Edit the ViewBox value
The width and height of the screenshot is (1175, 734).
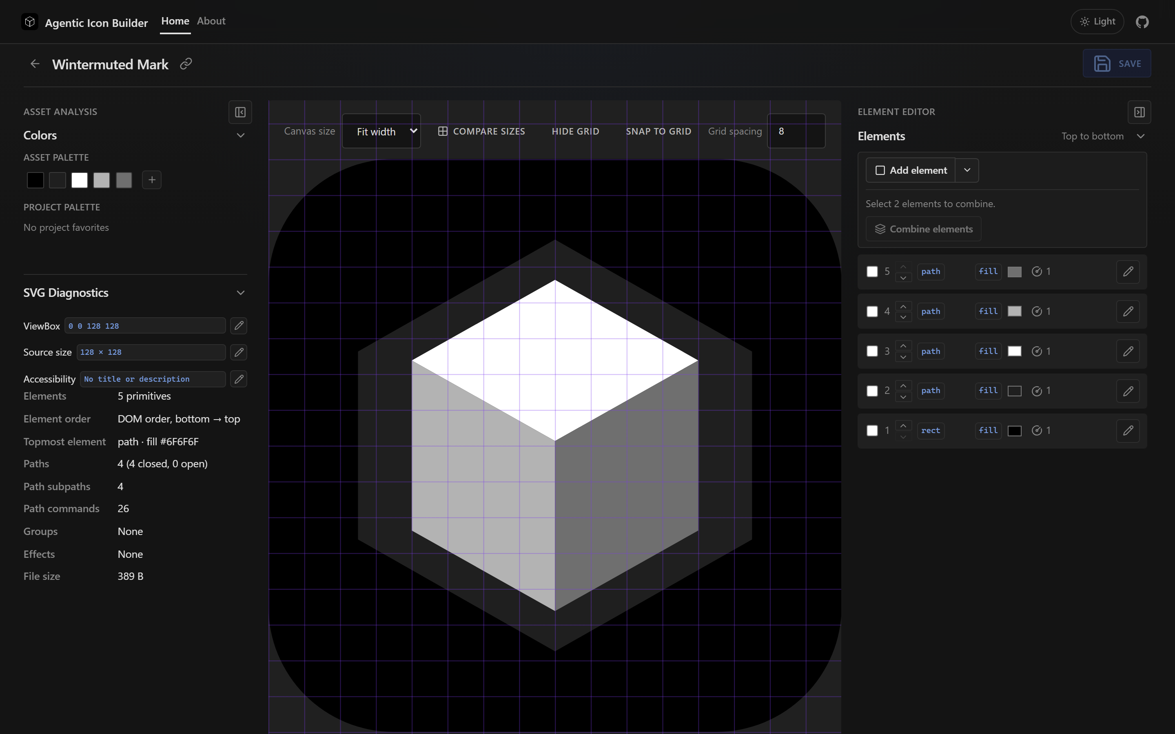pyautogui.click(x=239, y=326)
